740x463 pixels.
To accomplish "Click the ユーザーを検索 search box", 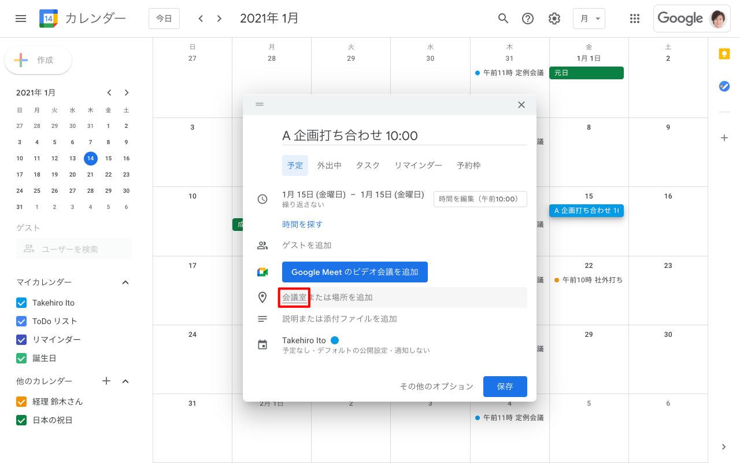I will 74,249.
